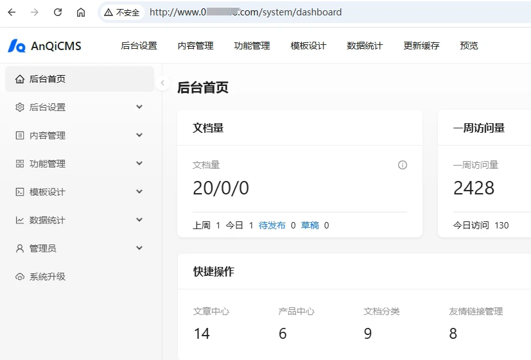Viewport: 531px width, 360px height.
Task: Click the gear icon beside 后台设置
Action: (x=20, y=107)
